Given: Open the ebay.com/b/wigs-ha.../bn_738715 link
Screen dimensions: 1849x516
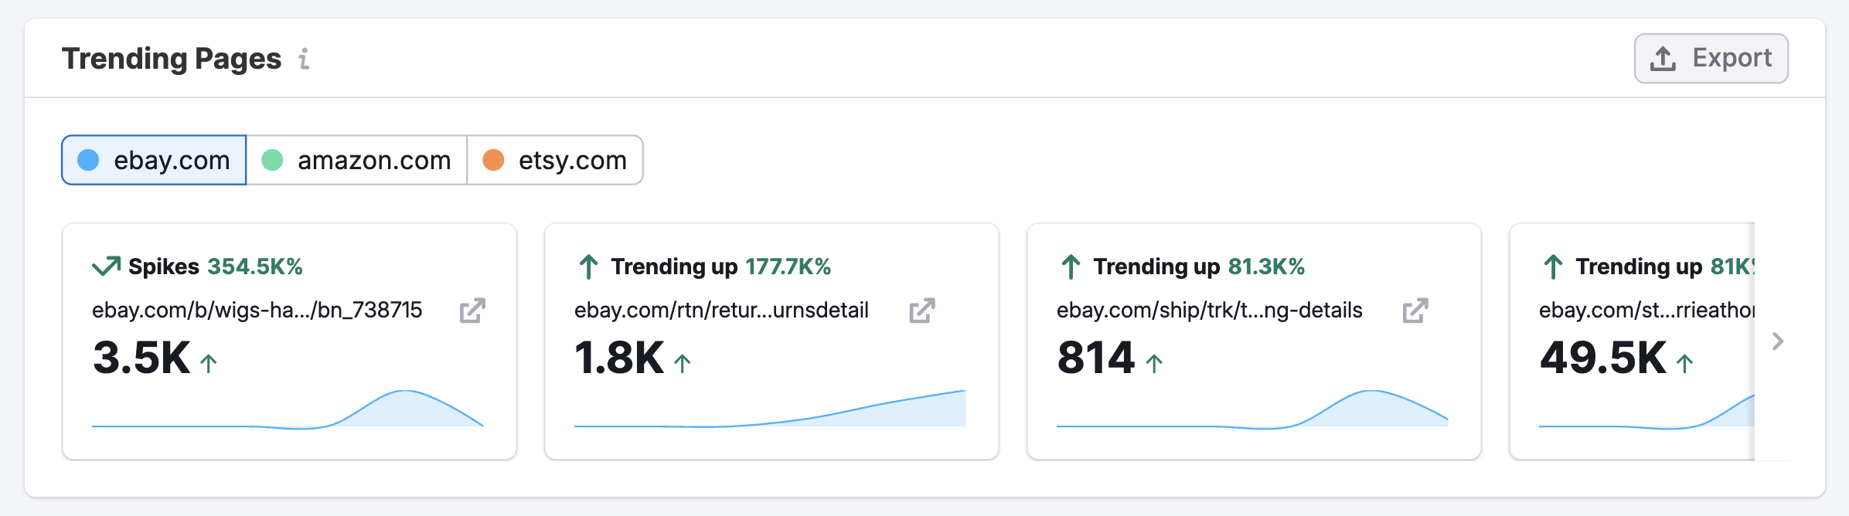Looking at the screenshot, I should point(257,311).
